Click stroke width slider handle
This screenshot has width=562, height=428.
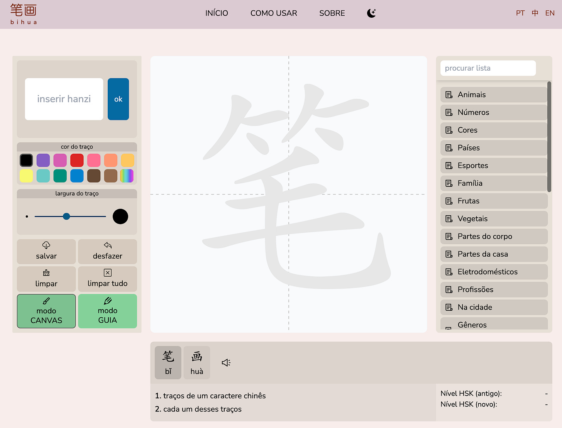(66, 217)
